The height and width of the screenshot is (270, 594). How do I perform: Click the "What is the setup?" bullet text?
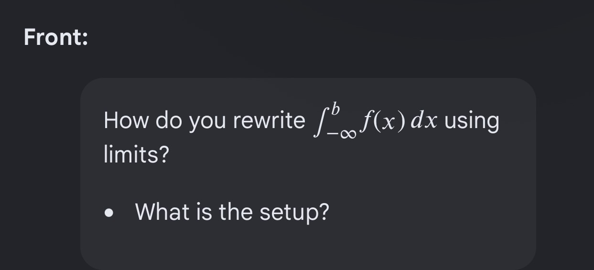click(232, 212)
